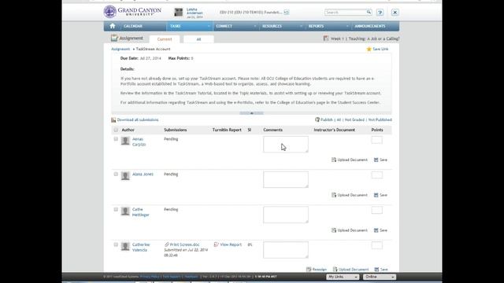The image size is (504, 283).
Task: Click the Week 1 topic icon
Action: [x=326, y=39]
